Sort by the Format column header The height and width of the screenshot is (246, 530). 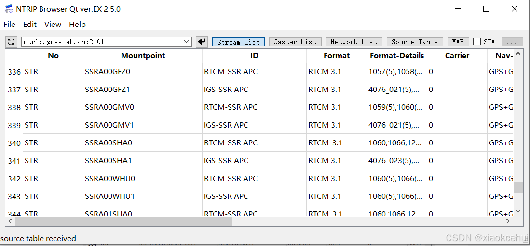(x=337, y=56)
